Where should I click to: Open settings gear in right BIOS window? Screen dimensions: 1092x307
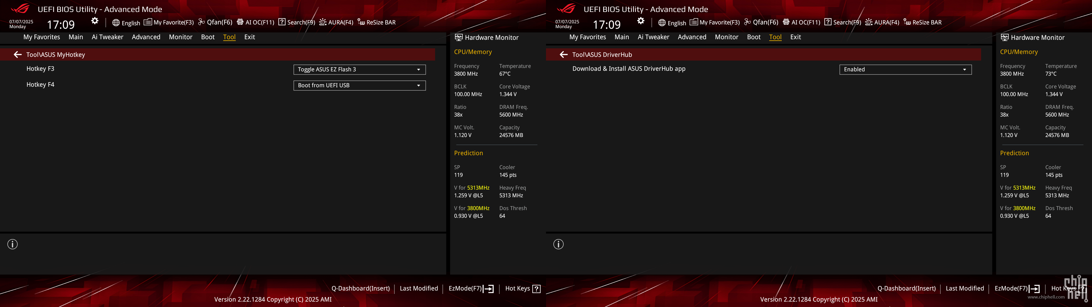pos(641,21)
